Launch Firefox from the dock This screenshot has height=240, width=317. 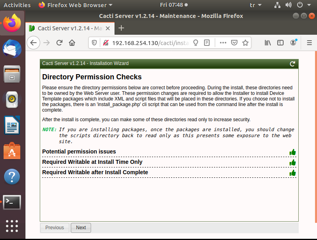point(12,23)
